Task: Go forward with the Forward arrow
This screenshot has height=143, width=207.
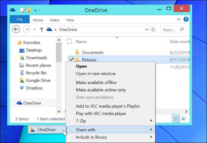Action: 27,29
